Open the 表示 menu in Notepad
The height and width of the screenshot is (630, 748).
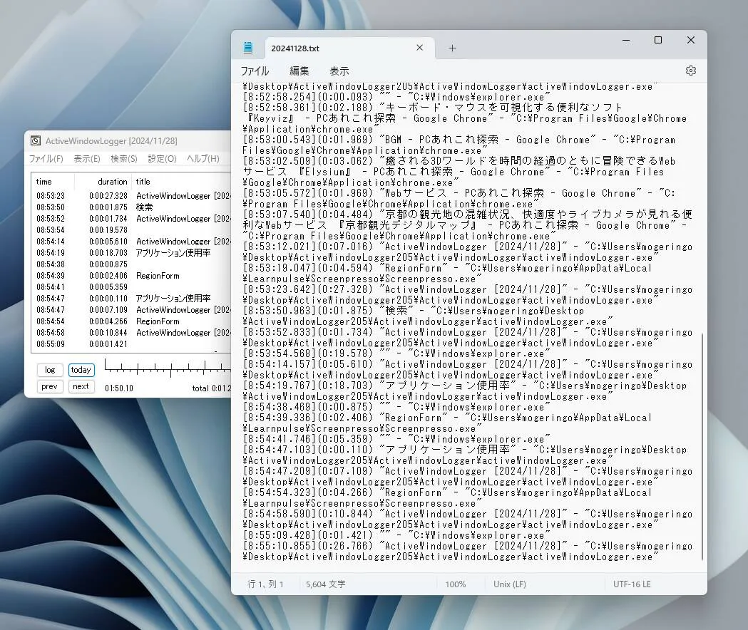339,71
